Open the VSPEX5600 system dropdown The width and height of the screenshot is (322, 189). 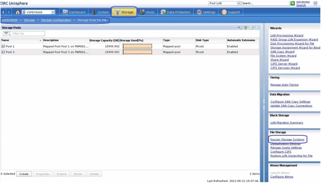coord(53,12)
